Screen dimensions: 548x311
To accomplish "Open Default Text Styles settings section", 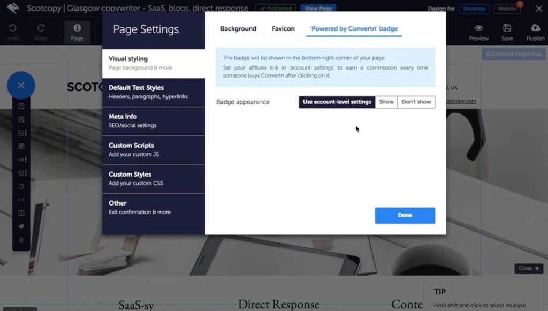I will click(x=154, y=92).
